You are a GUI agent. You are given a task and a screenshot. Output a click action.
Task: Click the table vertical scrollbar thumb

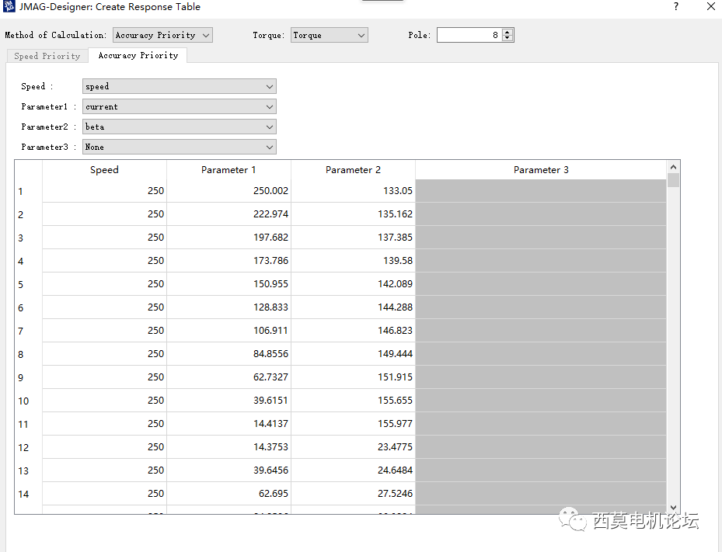pyautogui.click(x=673, y=180)
